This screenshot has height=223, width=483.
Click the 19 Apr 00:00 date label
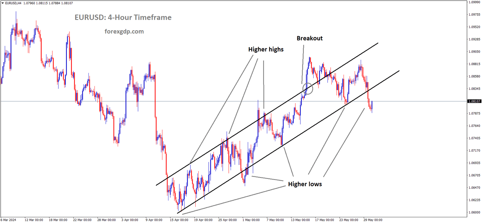tap(203, 220)
